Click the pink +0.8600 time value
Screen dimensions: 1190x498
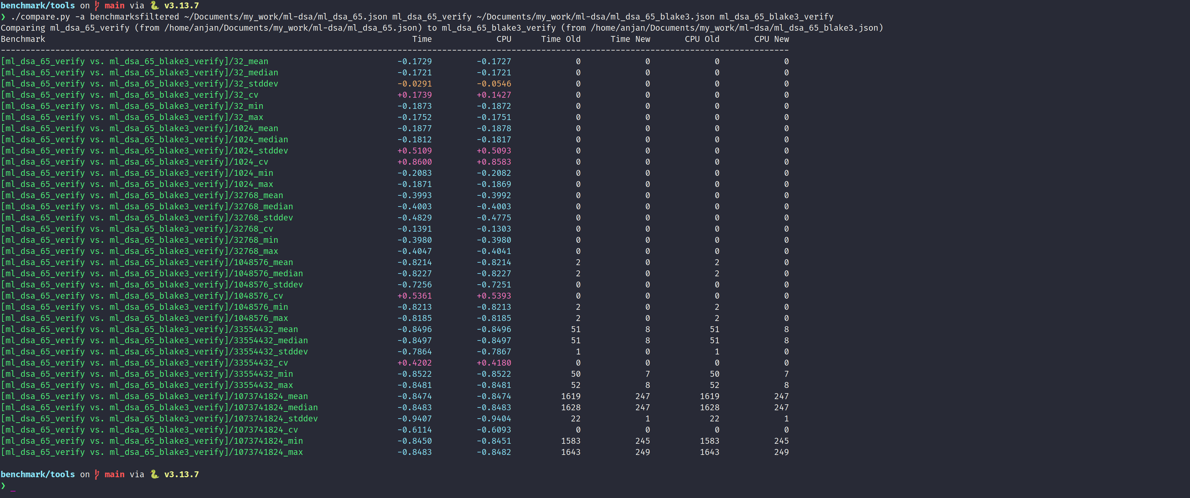[414, 162]
